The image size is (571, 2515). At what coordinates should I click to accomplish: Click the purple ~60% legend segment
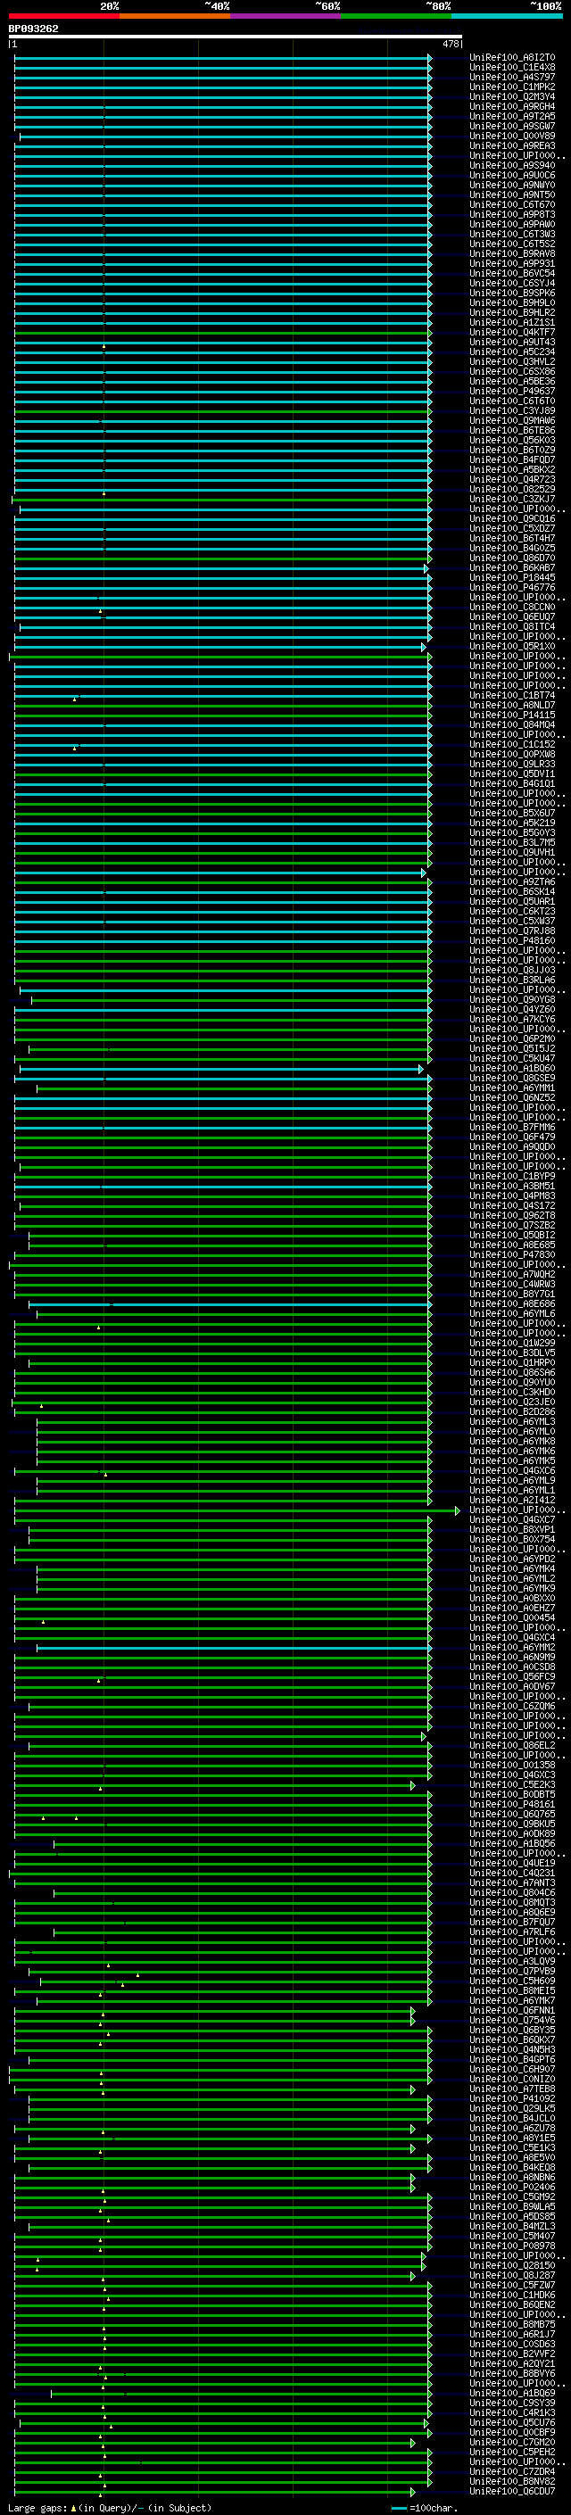pyautogui.click(x=286, y=16)
